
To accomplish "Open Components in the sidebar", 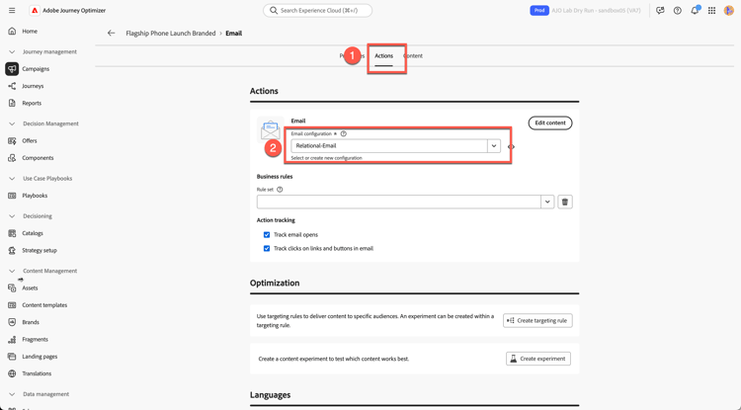I will [x=38, y=158].
